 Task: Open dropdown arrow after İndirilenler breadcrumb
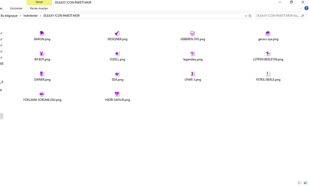pyautogui.click(x=41, y=16)
